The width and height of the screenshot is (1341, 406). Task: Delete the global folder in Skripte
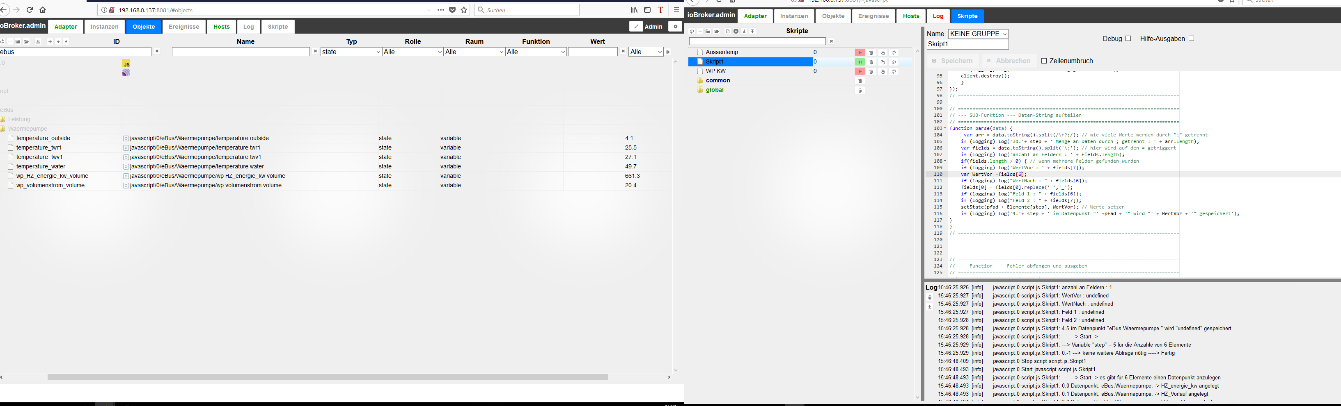(860, 91)
